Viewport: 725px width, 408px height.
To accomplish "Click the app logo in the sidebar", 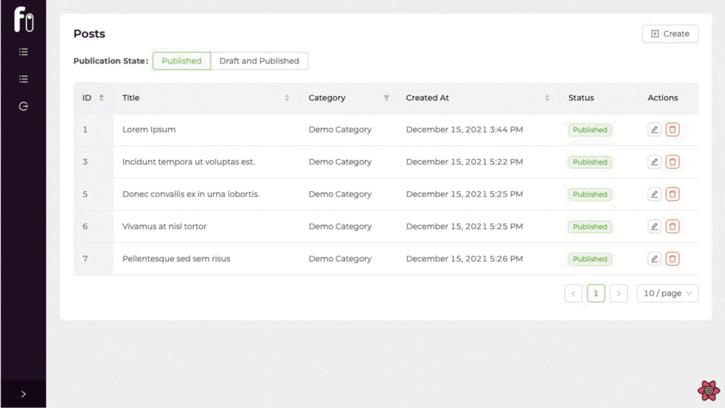I will pos(23,19).
